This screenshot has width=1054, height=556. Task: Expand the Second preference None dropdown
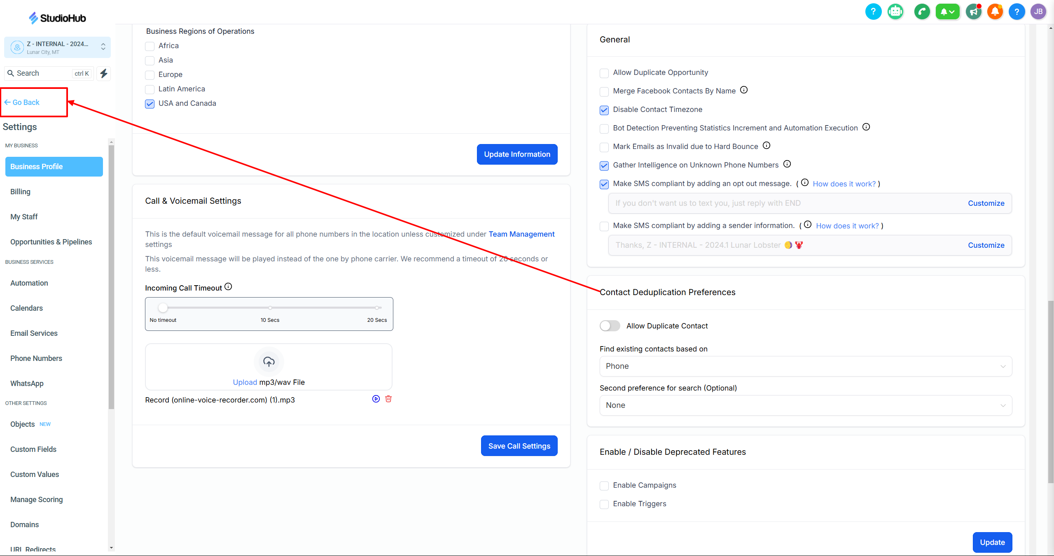[805, 405]
